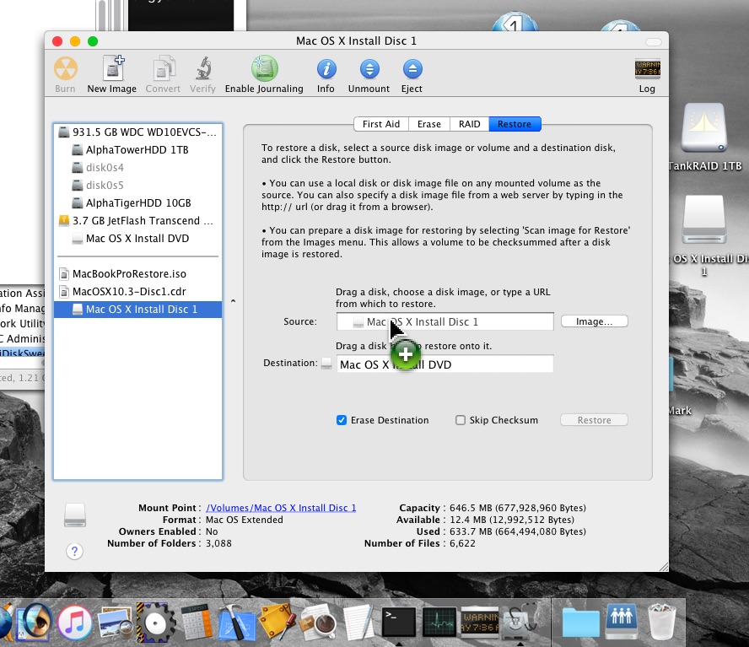Image resolution: width=749 pixels, height=647 pixels.
Task: Toggle toolbar visibility with title bar pill
Action: click(x=653, y=41)
